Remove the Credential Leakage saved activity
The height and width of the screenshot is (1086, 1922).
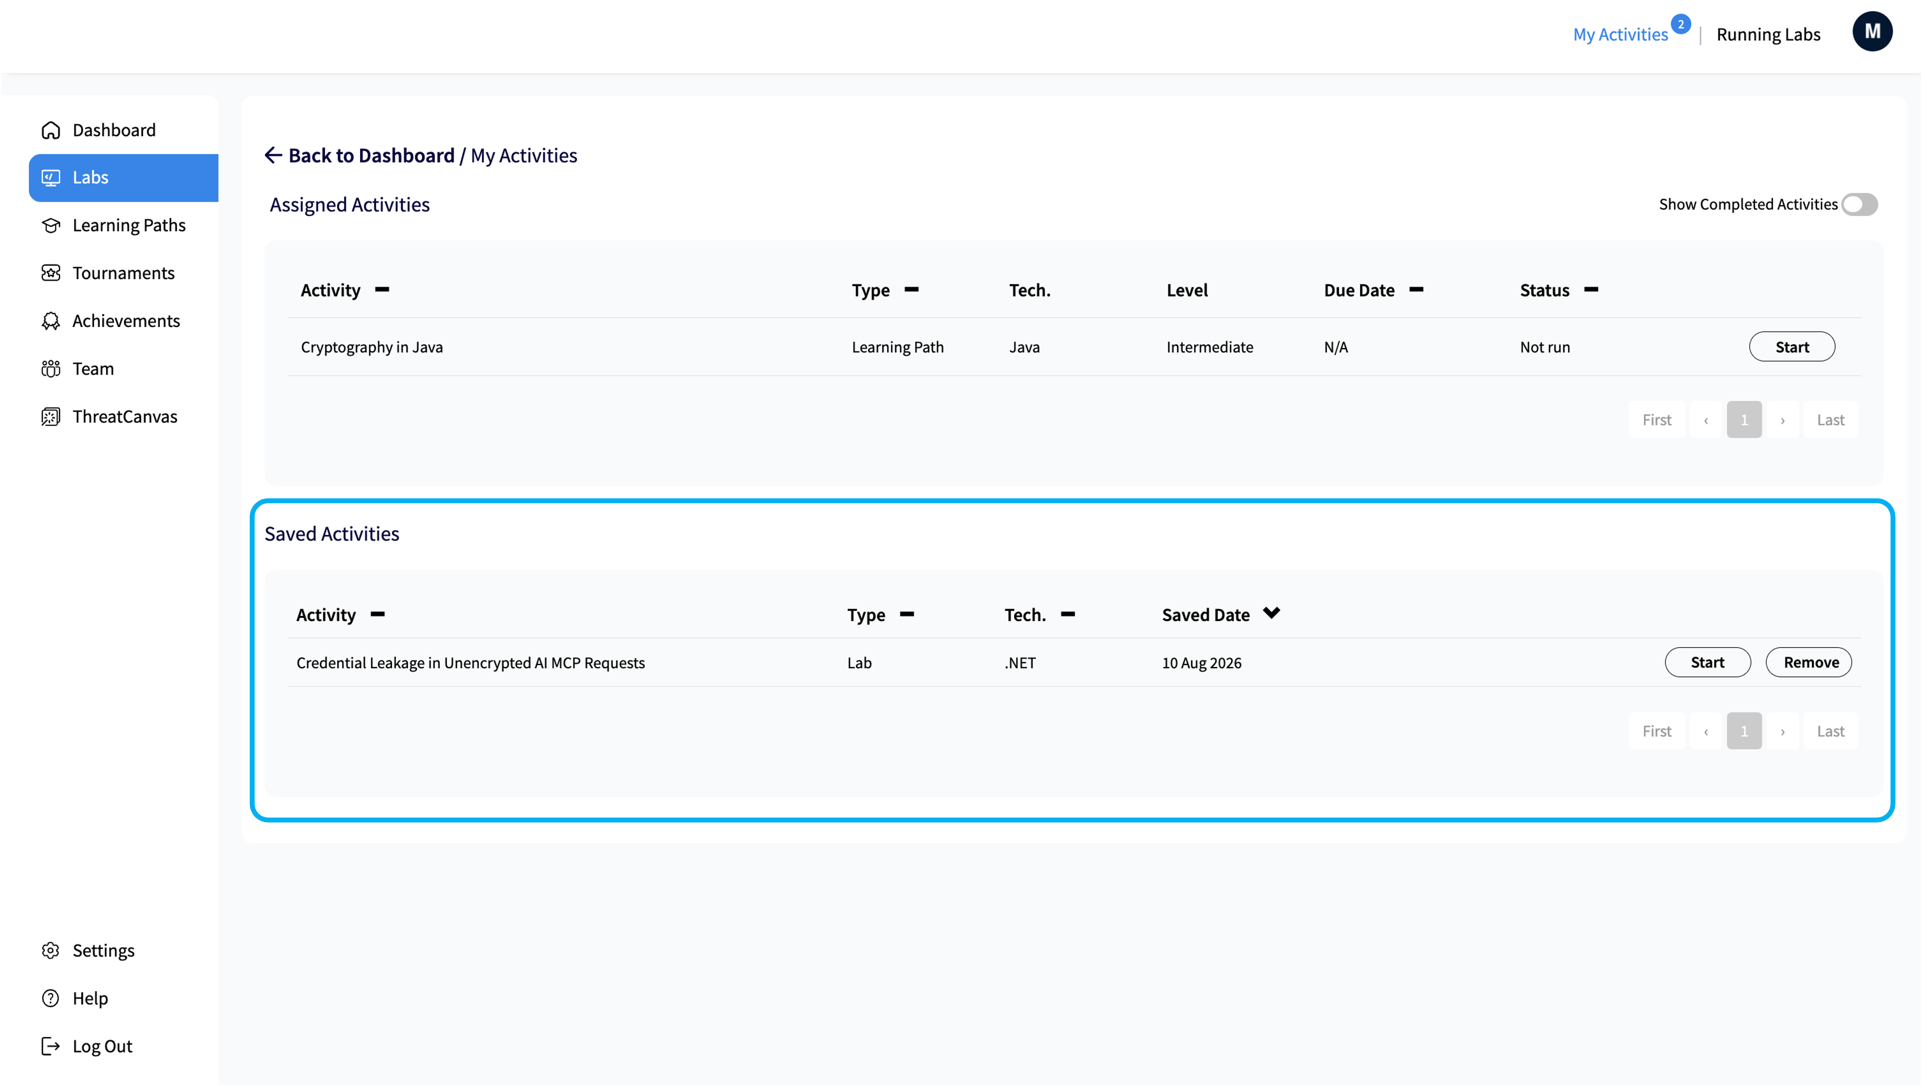click(x=1809, y=662)
